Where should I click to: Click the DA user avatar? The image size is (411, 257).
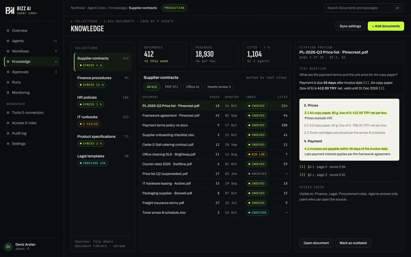8,246
